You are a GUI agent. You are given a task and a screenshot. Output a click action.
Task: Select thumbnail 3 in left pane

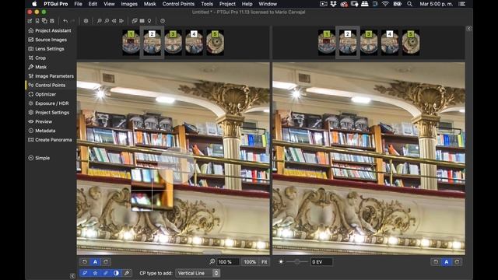coord(173,43)
